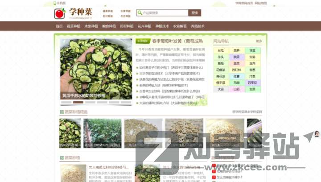This screenshot has height=182, width=321.
Task: Click the purple 四季豆 colored tag
Action: coord(252,83)
